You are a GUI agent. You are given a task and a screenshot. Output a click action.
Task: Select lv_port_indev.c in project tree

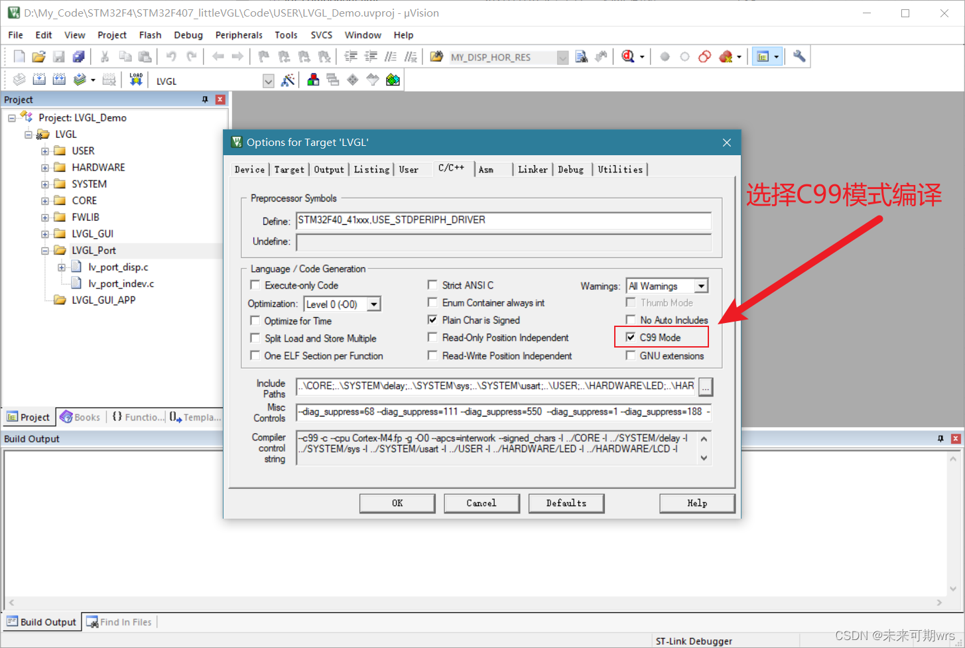tap(121, 284)
